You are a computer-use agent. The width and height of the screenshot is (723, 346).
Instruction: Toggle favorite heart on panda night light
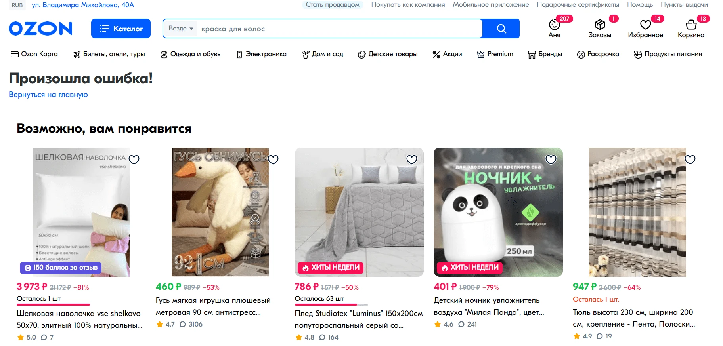click(551, 160)
